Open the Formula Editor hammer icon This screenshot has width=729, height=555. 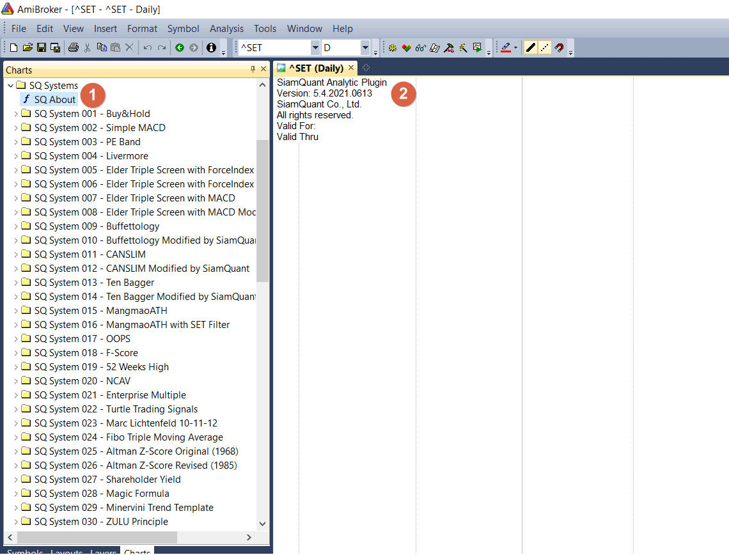pos(449,48)
